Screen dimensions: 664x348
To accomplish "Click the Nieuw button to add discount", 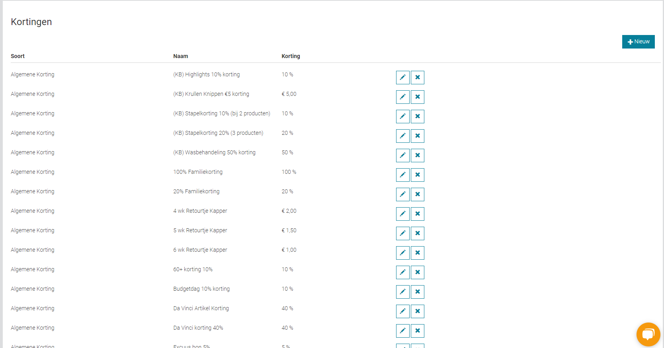I will 638,42.
